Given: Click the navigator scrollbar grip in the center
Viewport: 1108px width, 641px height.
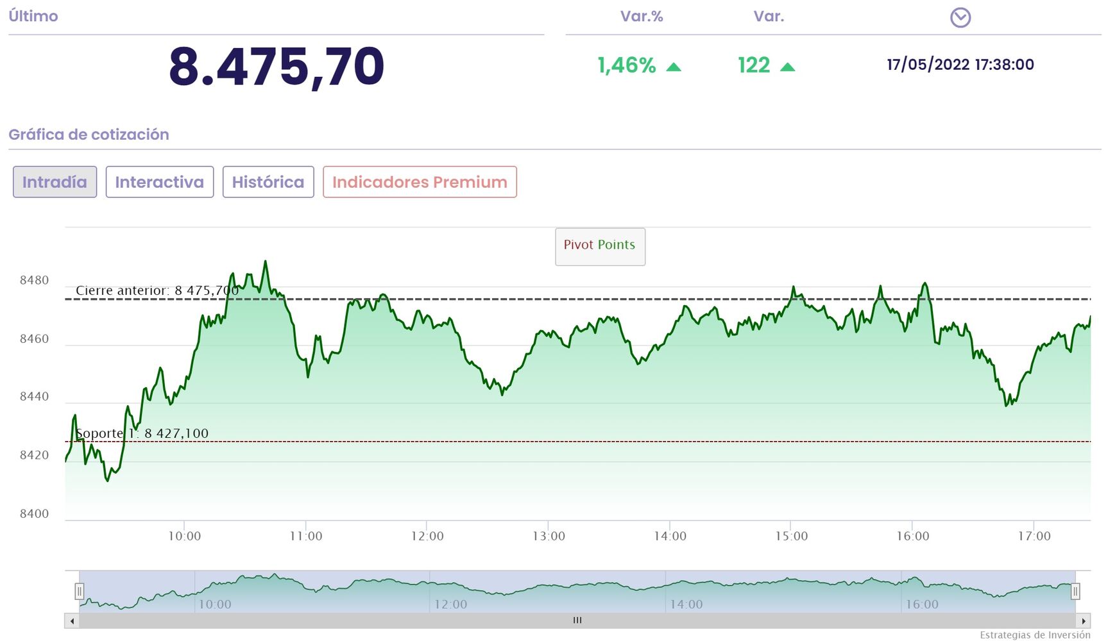Looking at the screenshot, I should click(x=577, y=620).
